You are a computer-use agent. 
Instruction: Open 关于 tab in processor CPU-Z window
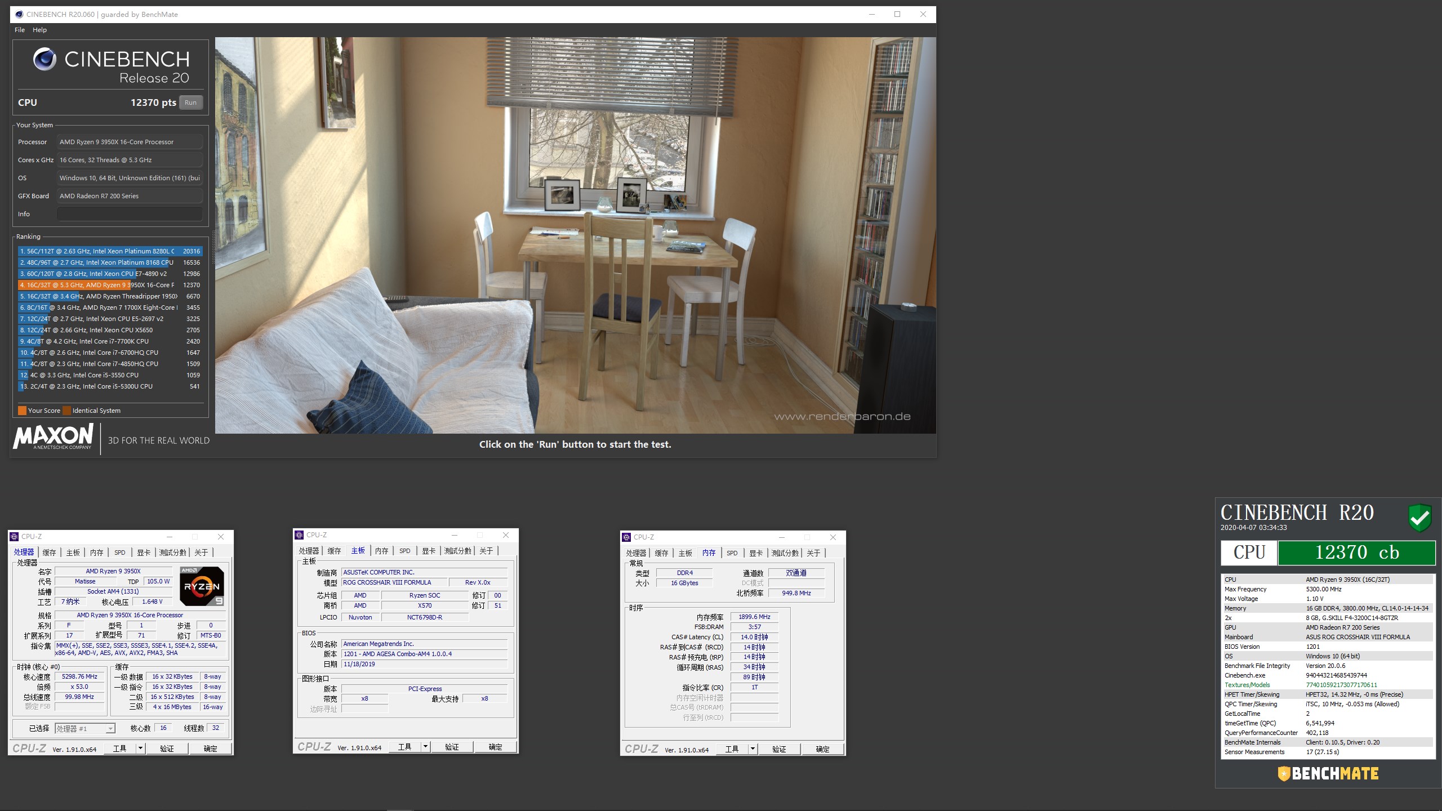pyautogui.click(x=201, y=553)
